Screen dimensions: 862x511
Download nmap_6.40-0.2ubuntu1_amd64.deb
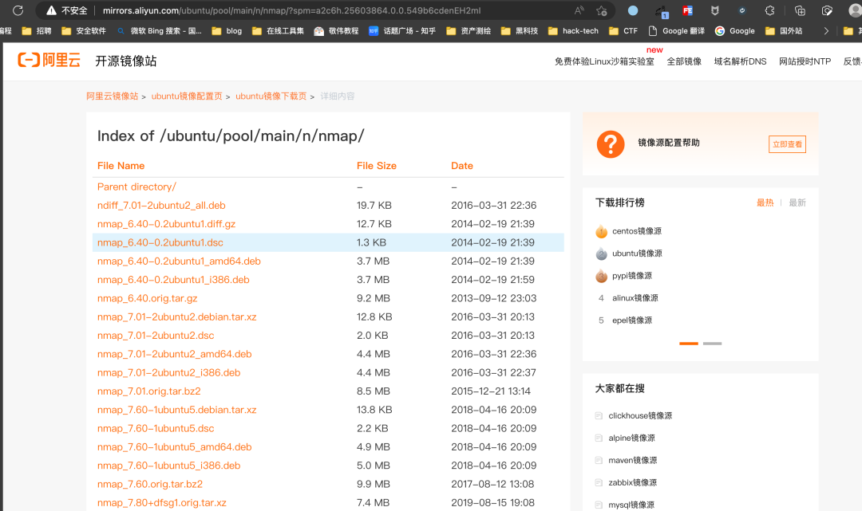coord(179,261)
